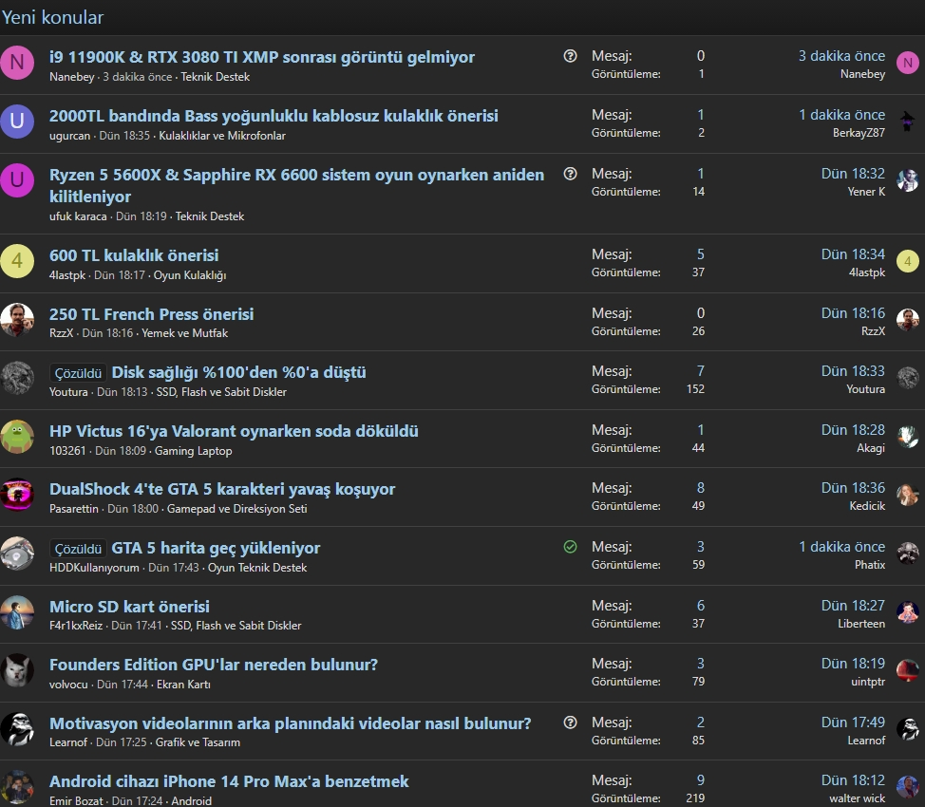Viewport: 925px width, 807px height.
Task: Jump to latest post Dün 18:36 by Kedicik
Action: (853, 488)
